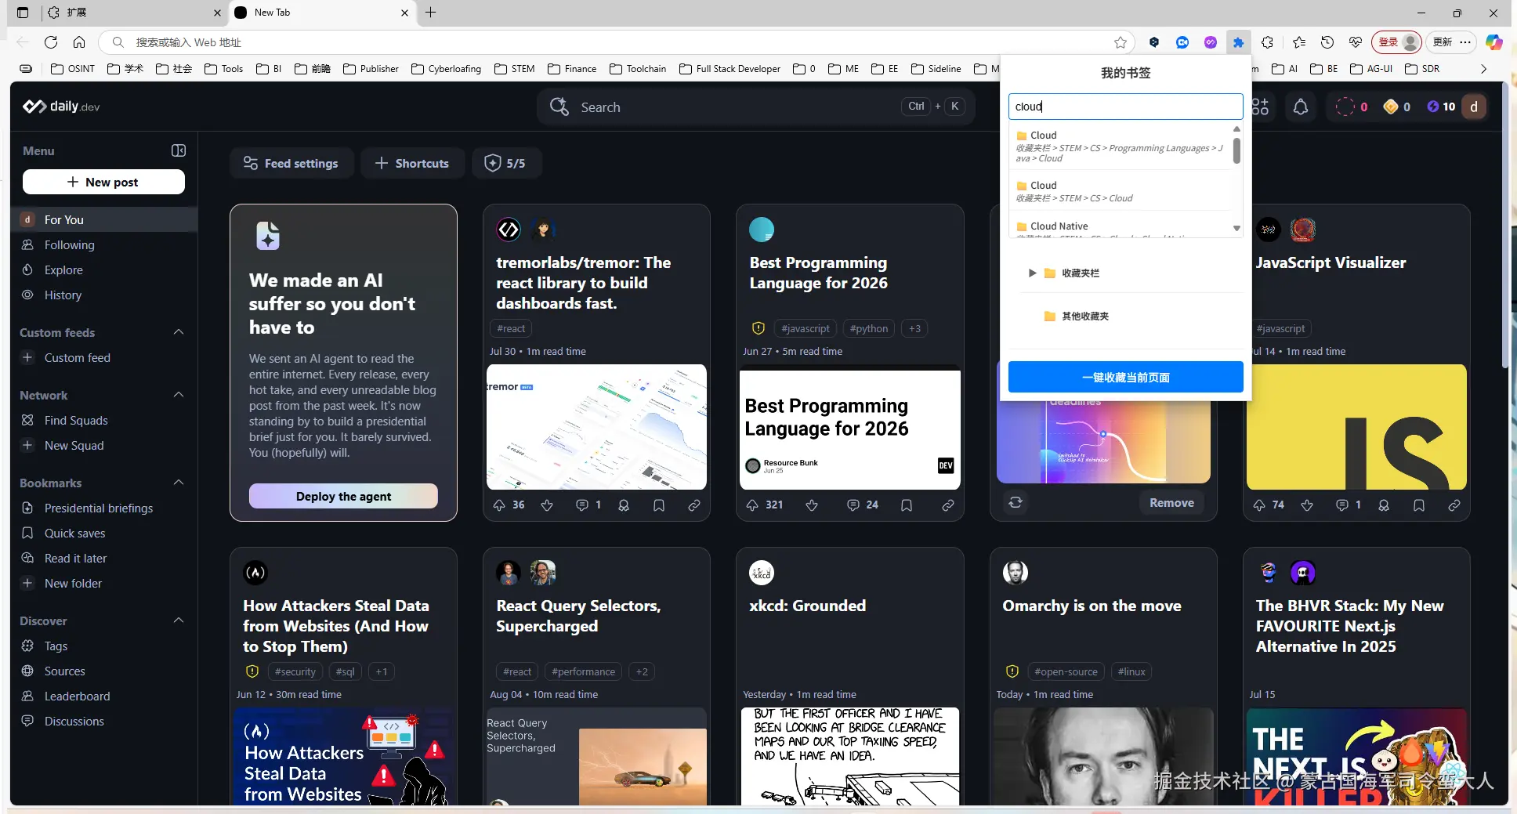Open the Leaderboard page
The image size is (1517, 814).
coord(103,696)
